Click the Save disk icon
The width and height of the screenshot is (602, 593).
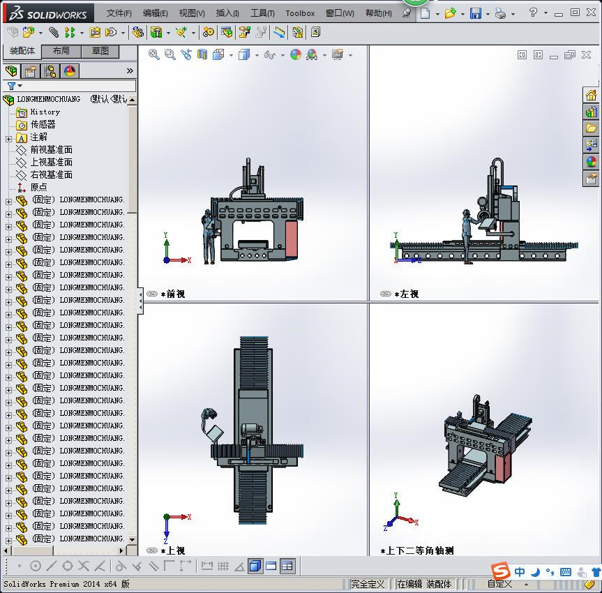click(476, 13)
